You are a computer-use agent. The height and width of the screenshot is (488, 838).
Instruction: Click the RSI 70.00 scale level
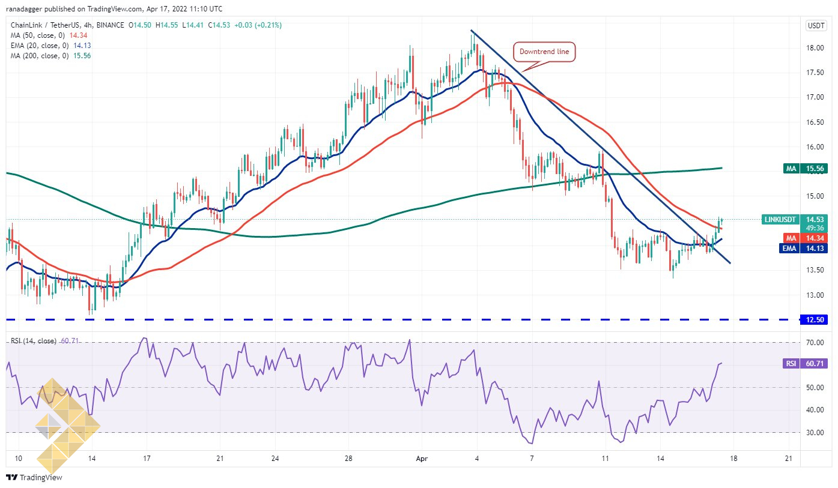coord(814,343)
